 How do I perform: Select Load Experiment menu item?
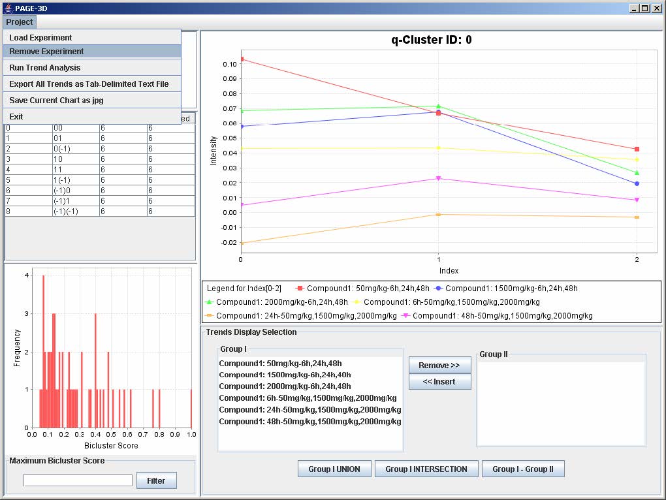coord(40,38)
